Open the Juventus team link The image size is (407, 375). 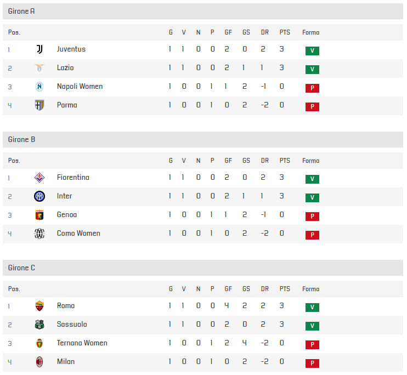click(71, 49)
